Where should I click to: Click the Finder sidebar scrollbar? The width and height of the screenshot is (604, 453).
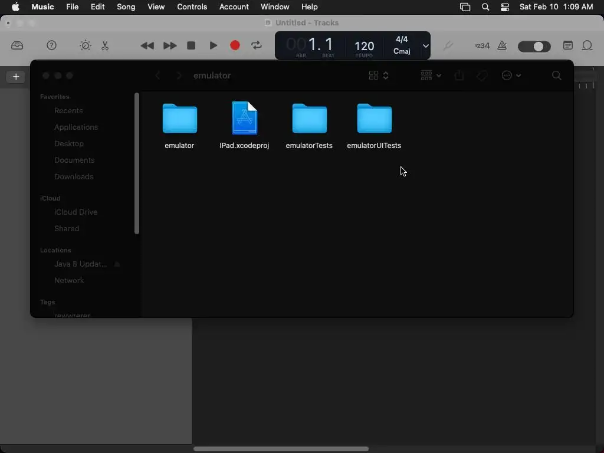(137, 163)
